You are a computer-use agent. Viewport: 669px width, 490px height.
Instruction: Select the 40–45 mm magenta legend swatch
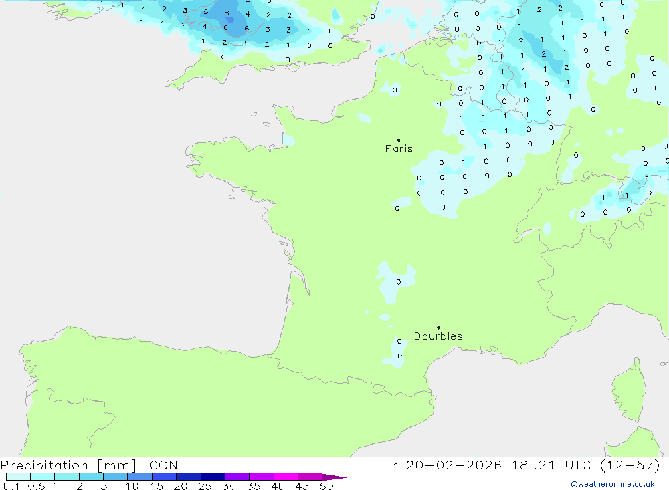coord(286,477)
